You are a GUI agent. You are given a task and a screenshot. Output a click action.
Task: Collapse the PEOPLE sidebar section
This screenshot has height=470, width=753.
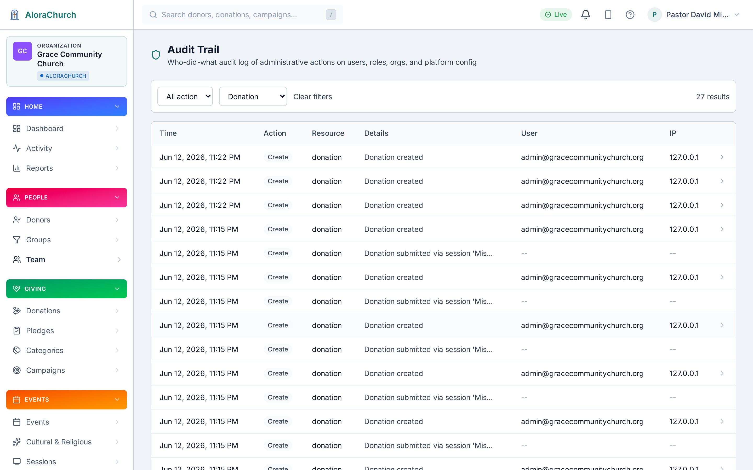point(67,197)
